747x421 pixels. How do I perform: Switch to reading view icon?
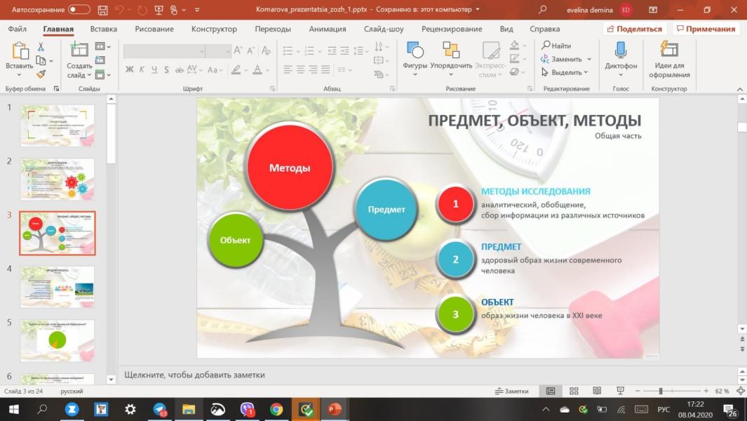(597, 391)
